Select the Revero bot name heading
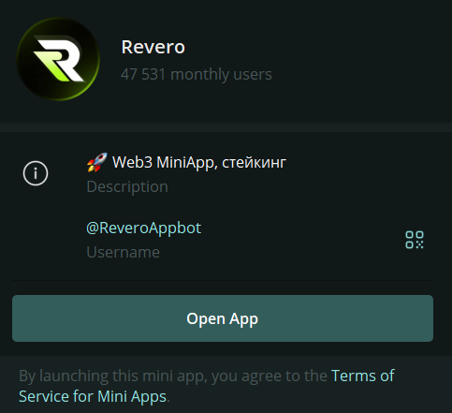The width and height of the screenshot is (452, 413). (153, 47)
